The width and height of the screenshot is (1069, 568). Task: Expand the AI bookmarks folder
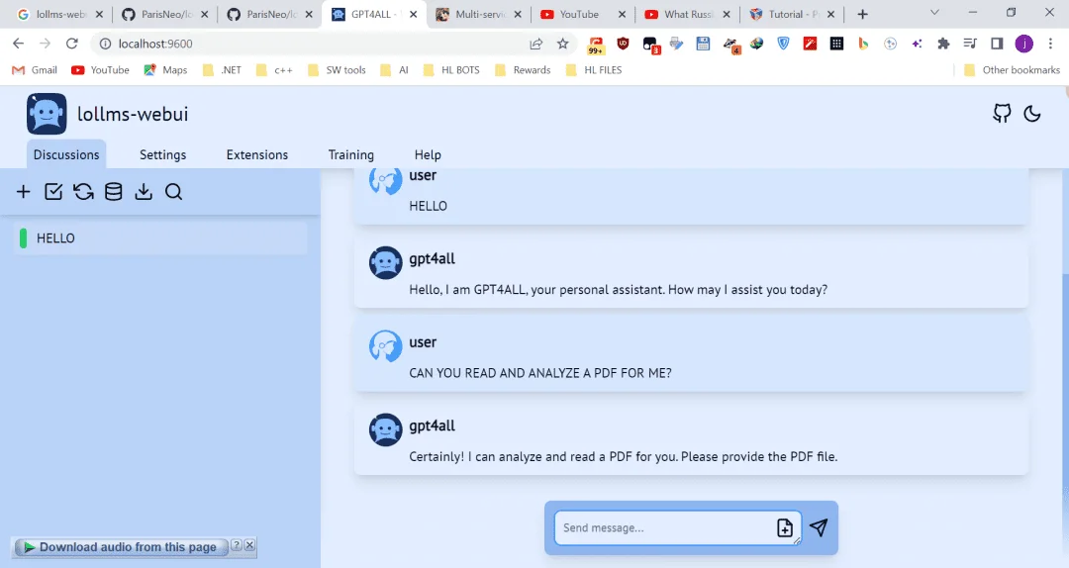(395, 69)
